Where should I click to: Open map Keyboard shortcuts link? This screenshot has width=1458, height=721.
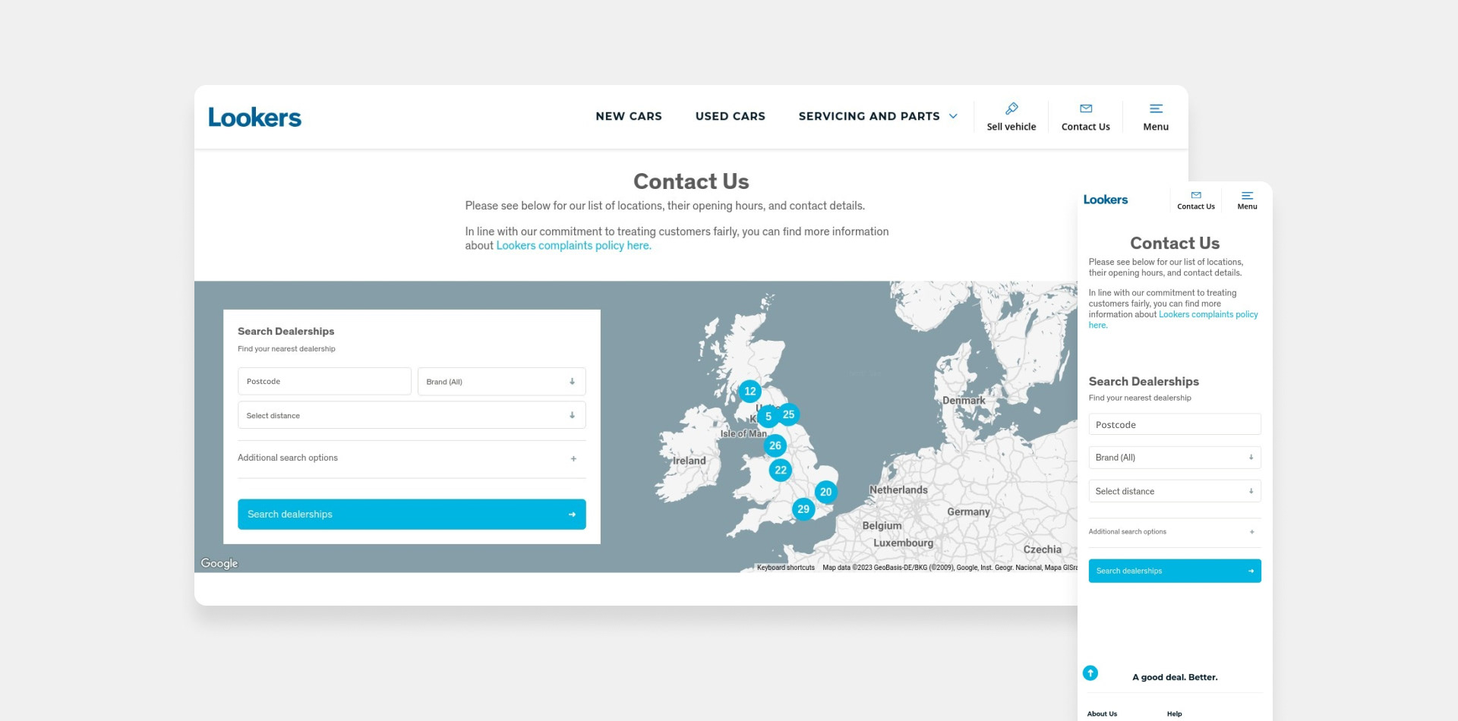[x=785, y=568]
